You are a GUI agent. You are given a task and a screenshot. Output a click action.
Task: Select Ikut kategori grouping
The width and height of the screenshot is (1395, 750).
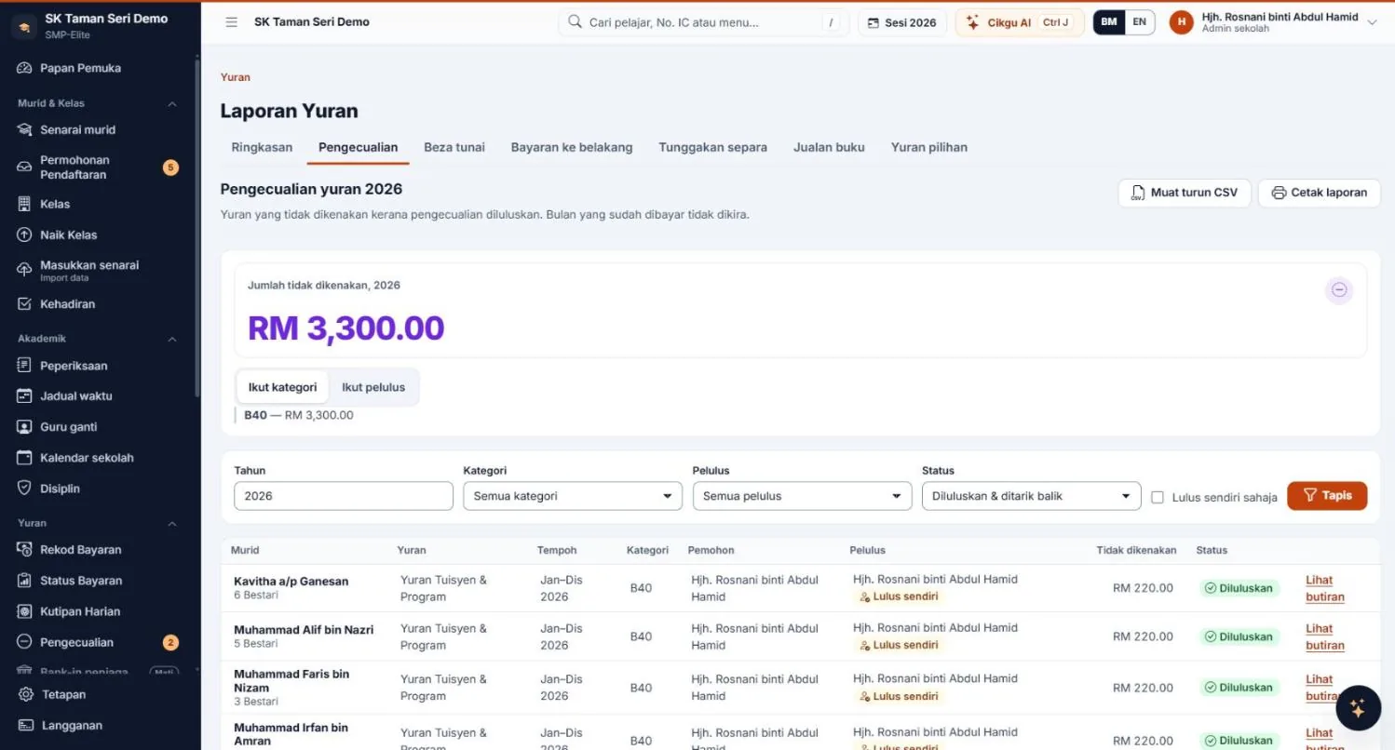click(x=282, y=387)
